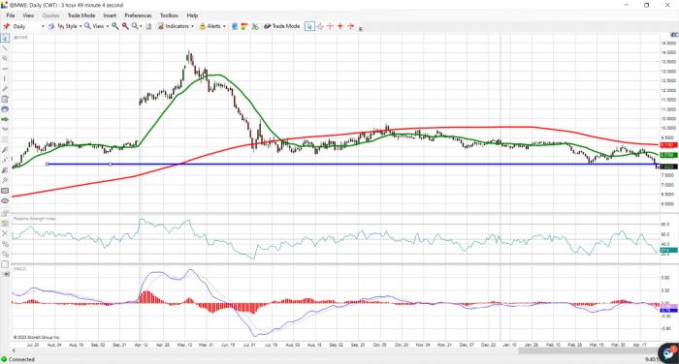Open the Toolbox menu
Image resolution: width=679 pixels, height=364 pixels.
pyautogui.click(x=170, y=15)
